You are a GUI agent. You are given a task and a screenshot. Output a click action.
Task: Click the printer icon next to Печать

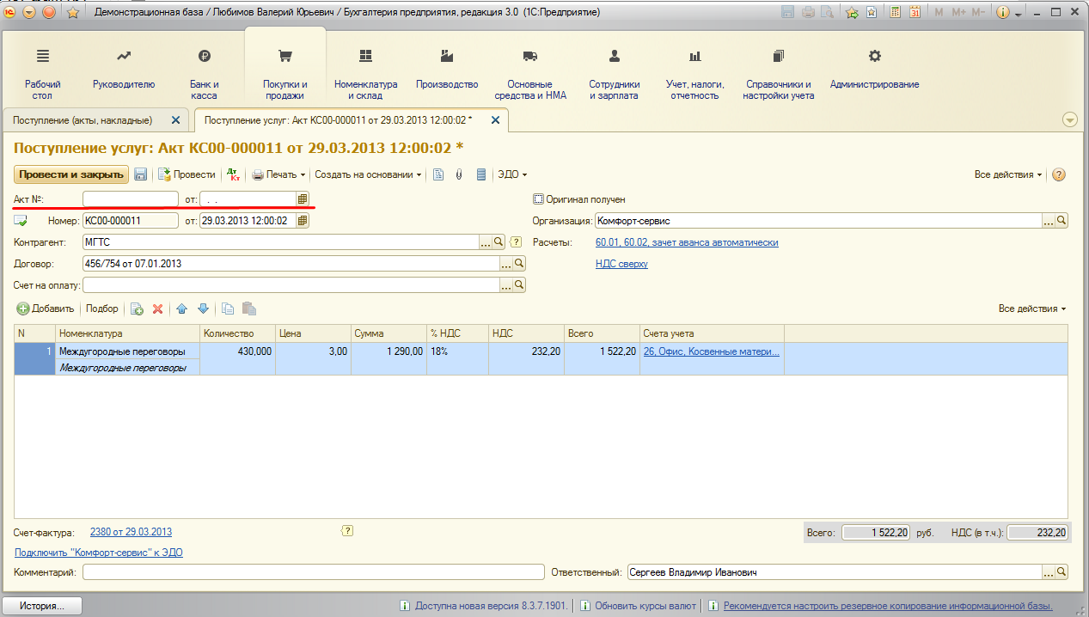(x=257, y=174)
